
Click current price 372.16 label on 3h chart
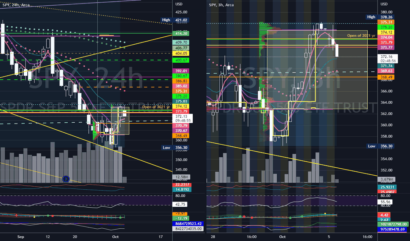click(x=388, y=59)
